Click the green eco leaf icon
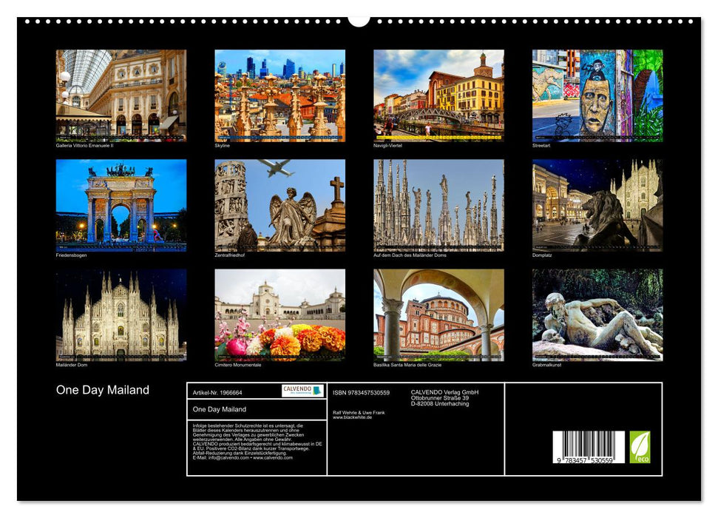The width and height of the screenshot is (718, 518). pyautogui.click(x=640, y=447)
